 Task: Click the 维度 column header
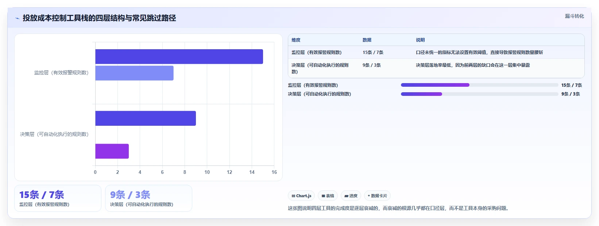(x=296, y=40)
